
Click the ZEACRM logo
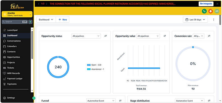pyautogui.click(x=17, y=6)
